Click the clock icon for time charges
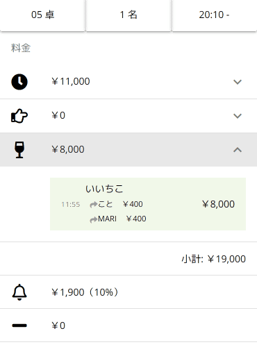 [x=19, y=82]
